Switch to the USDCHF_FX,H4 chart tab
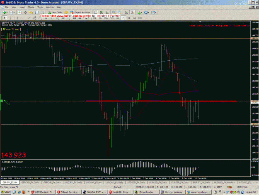Viewport: 259px width, 195px height. [94, 183]
